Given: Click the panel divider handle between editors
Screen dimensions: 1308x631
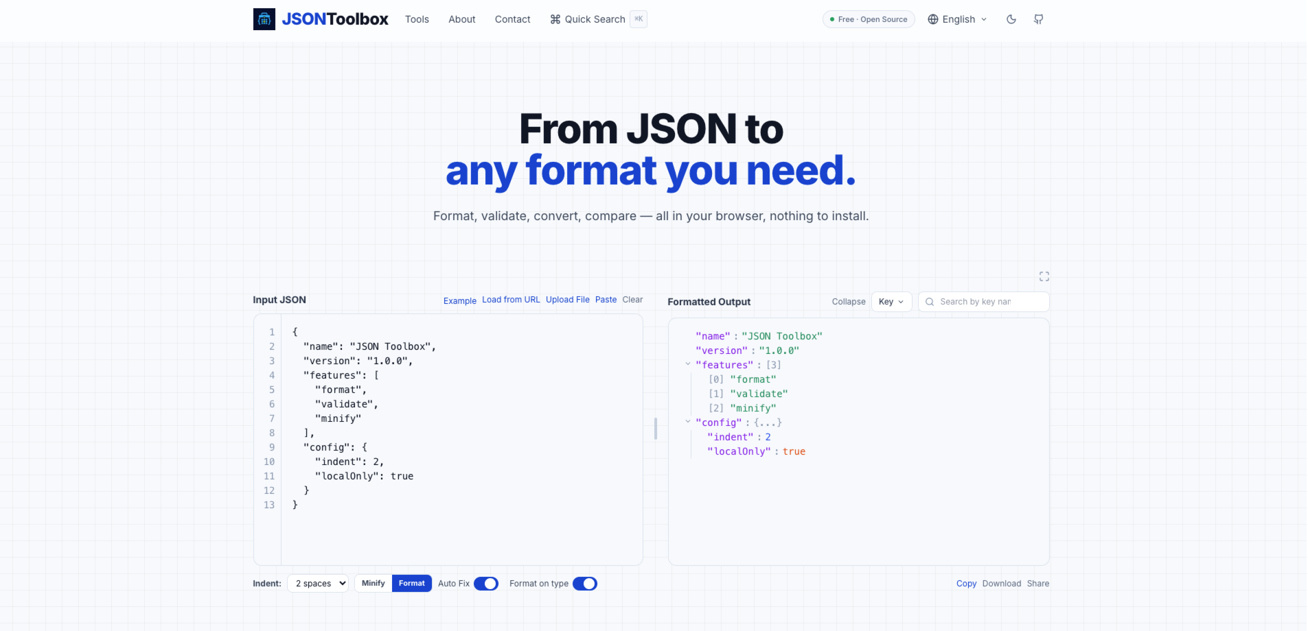Looking at the screenshot, I should [x=656, y=429].
